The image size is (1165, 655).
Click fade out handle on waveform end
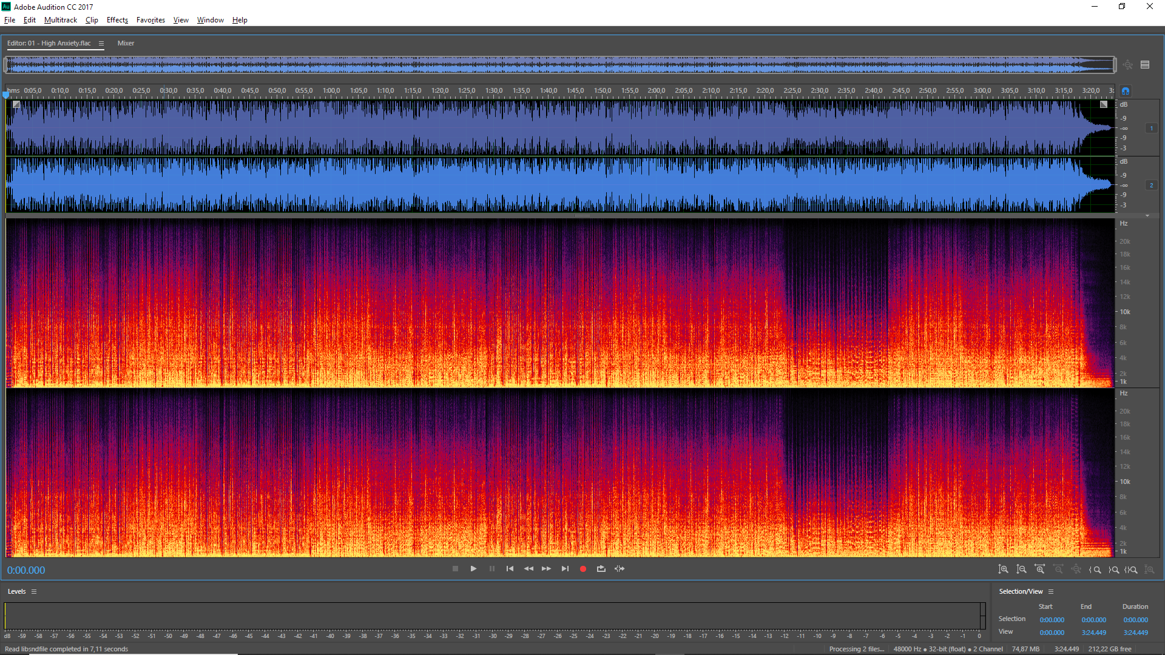point(1104,104)
